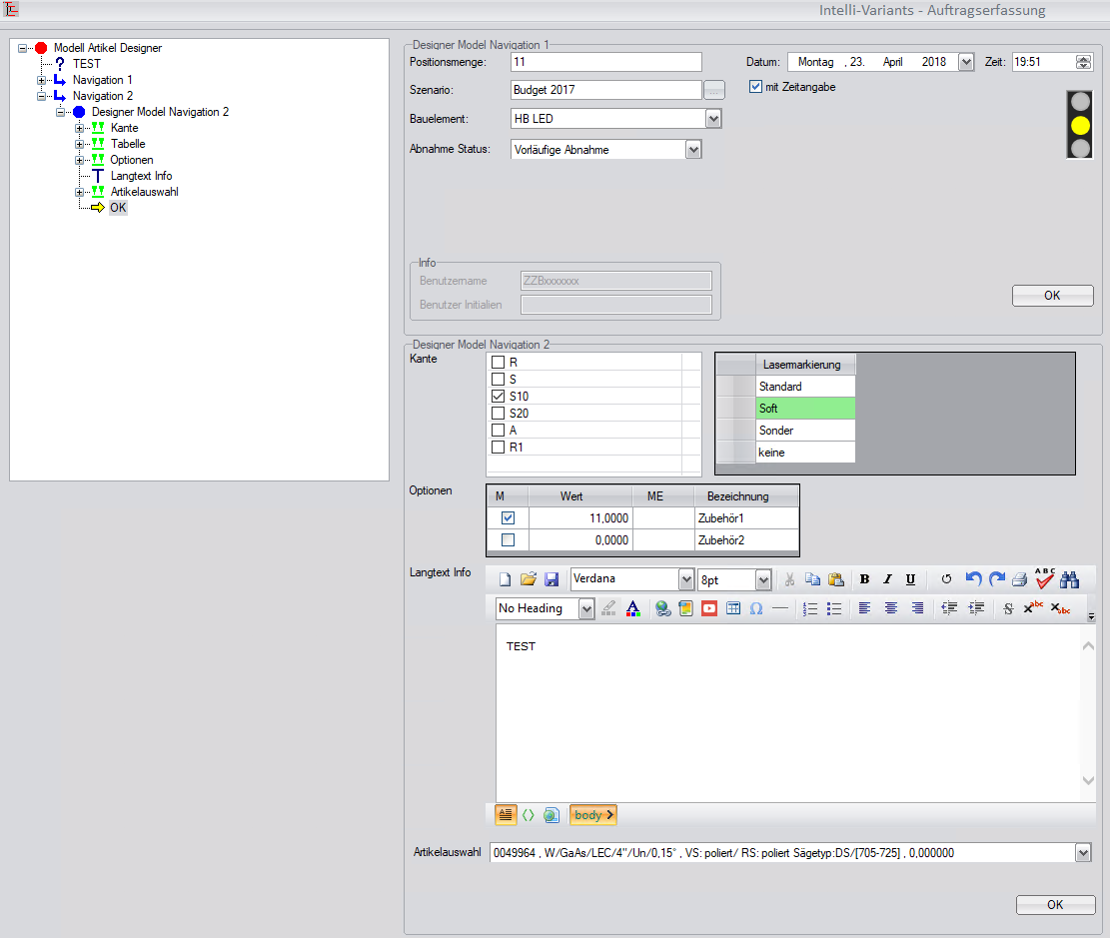The width and height of the screenshot is (1110, 938).
Task: Print the Langtext with printer icon
Action: [1019, 579]
